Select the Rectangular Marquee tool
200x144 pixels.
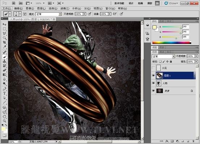click(x=4, y=29)
